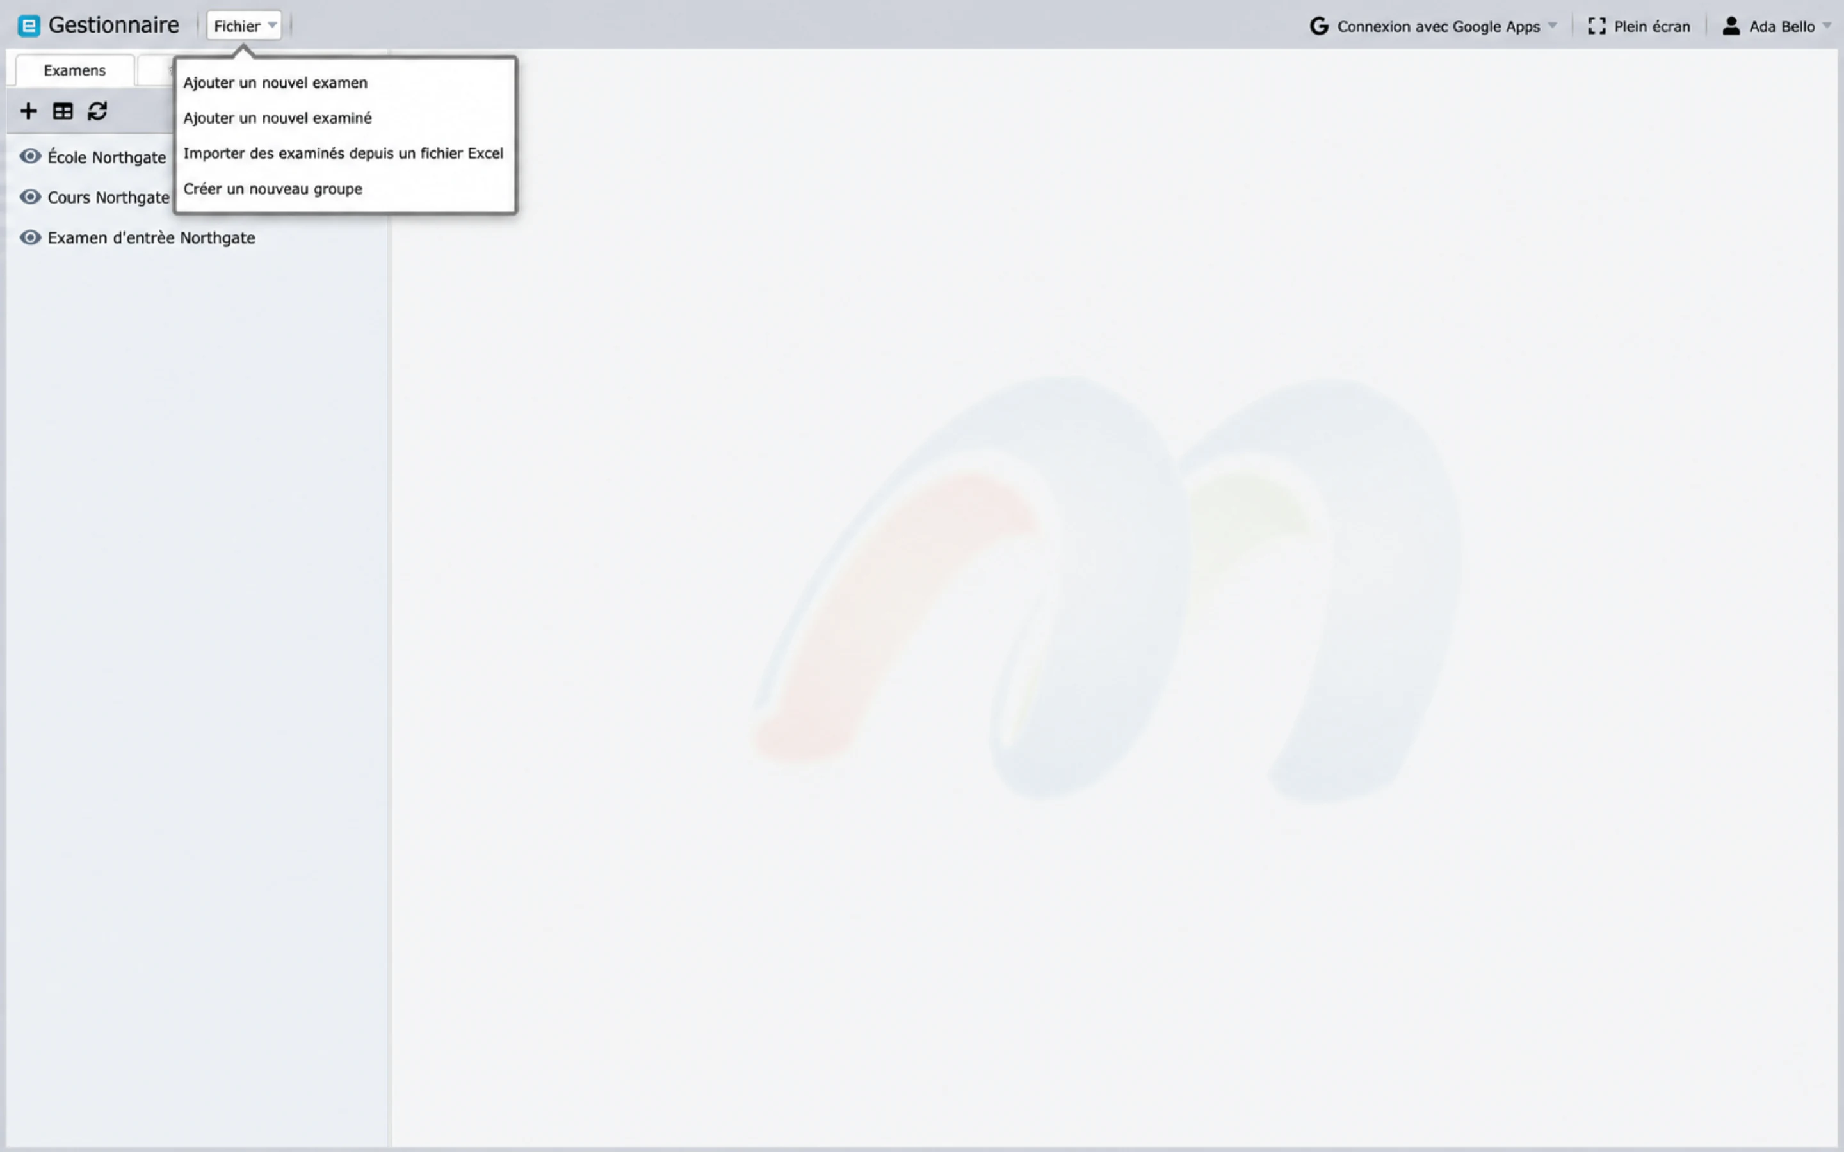Click Plein écran button
1844x1152 pixels.
1639,26
